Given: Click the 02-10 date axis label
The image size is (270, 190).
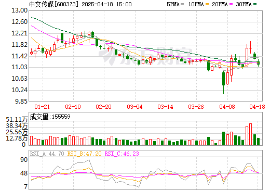Looking at the screenshot, I should click(x=73, y=107).
